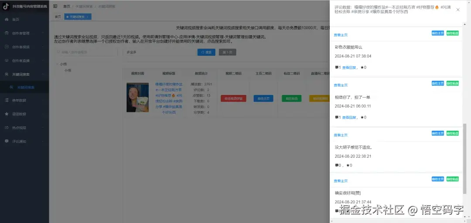This screenshot has height=223, width=471.
Task: Close the 关键词搜索 tab with its x
Action: pos(87,17)
